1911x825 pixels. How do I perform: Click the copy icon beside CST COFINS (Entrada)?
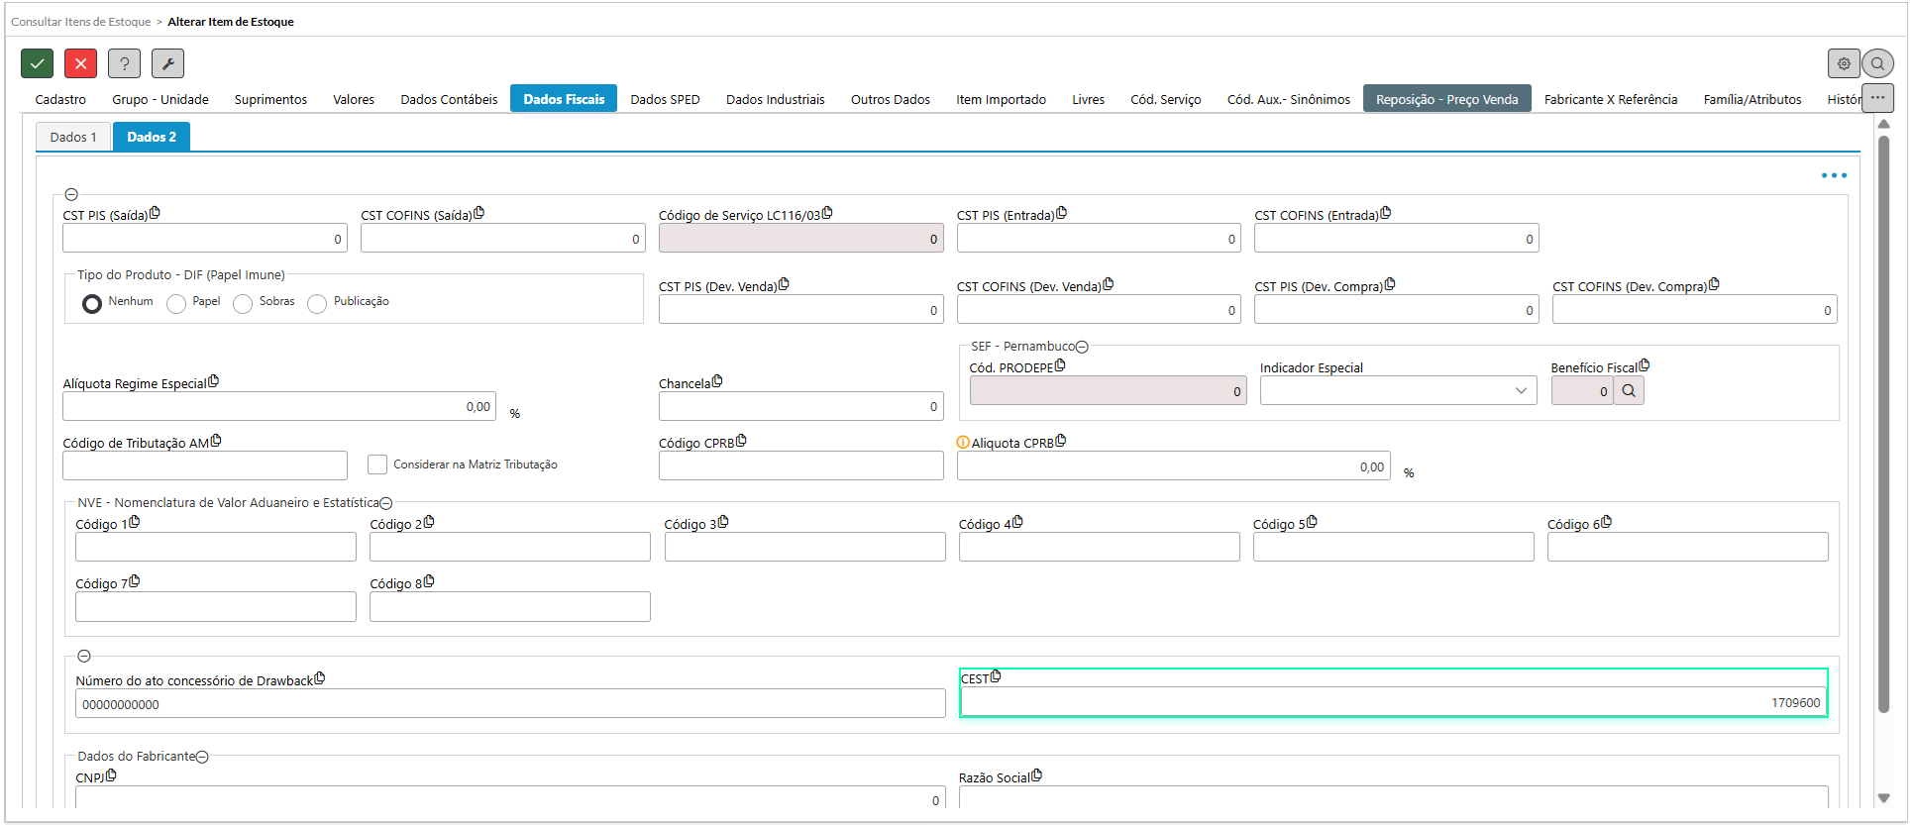pyautogui.click(x=1386, y=213)
